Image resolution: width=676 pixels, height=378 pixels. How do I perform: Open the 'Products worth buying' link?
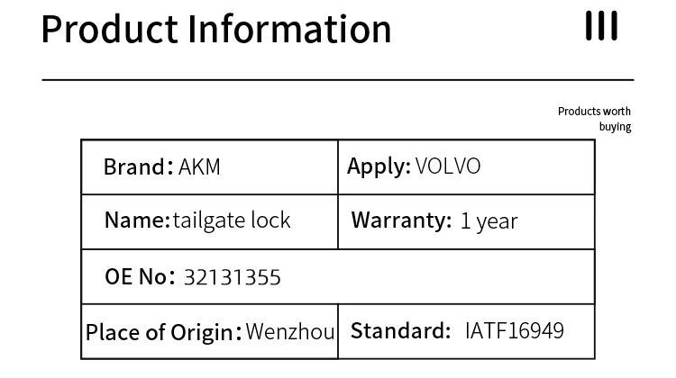[594, 119]
